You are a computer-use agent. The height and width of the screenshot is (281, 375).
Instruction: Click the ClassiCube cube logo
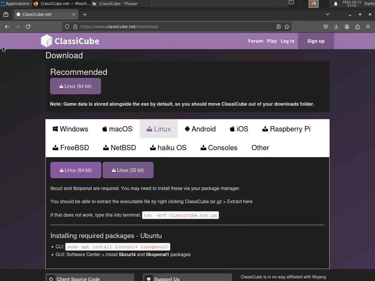pos(47,41)
